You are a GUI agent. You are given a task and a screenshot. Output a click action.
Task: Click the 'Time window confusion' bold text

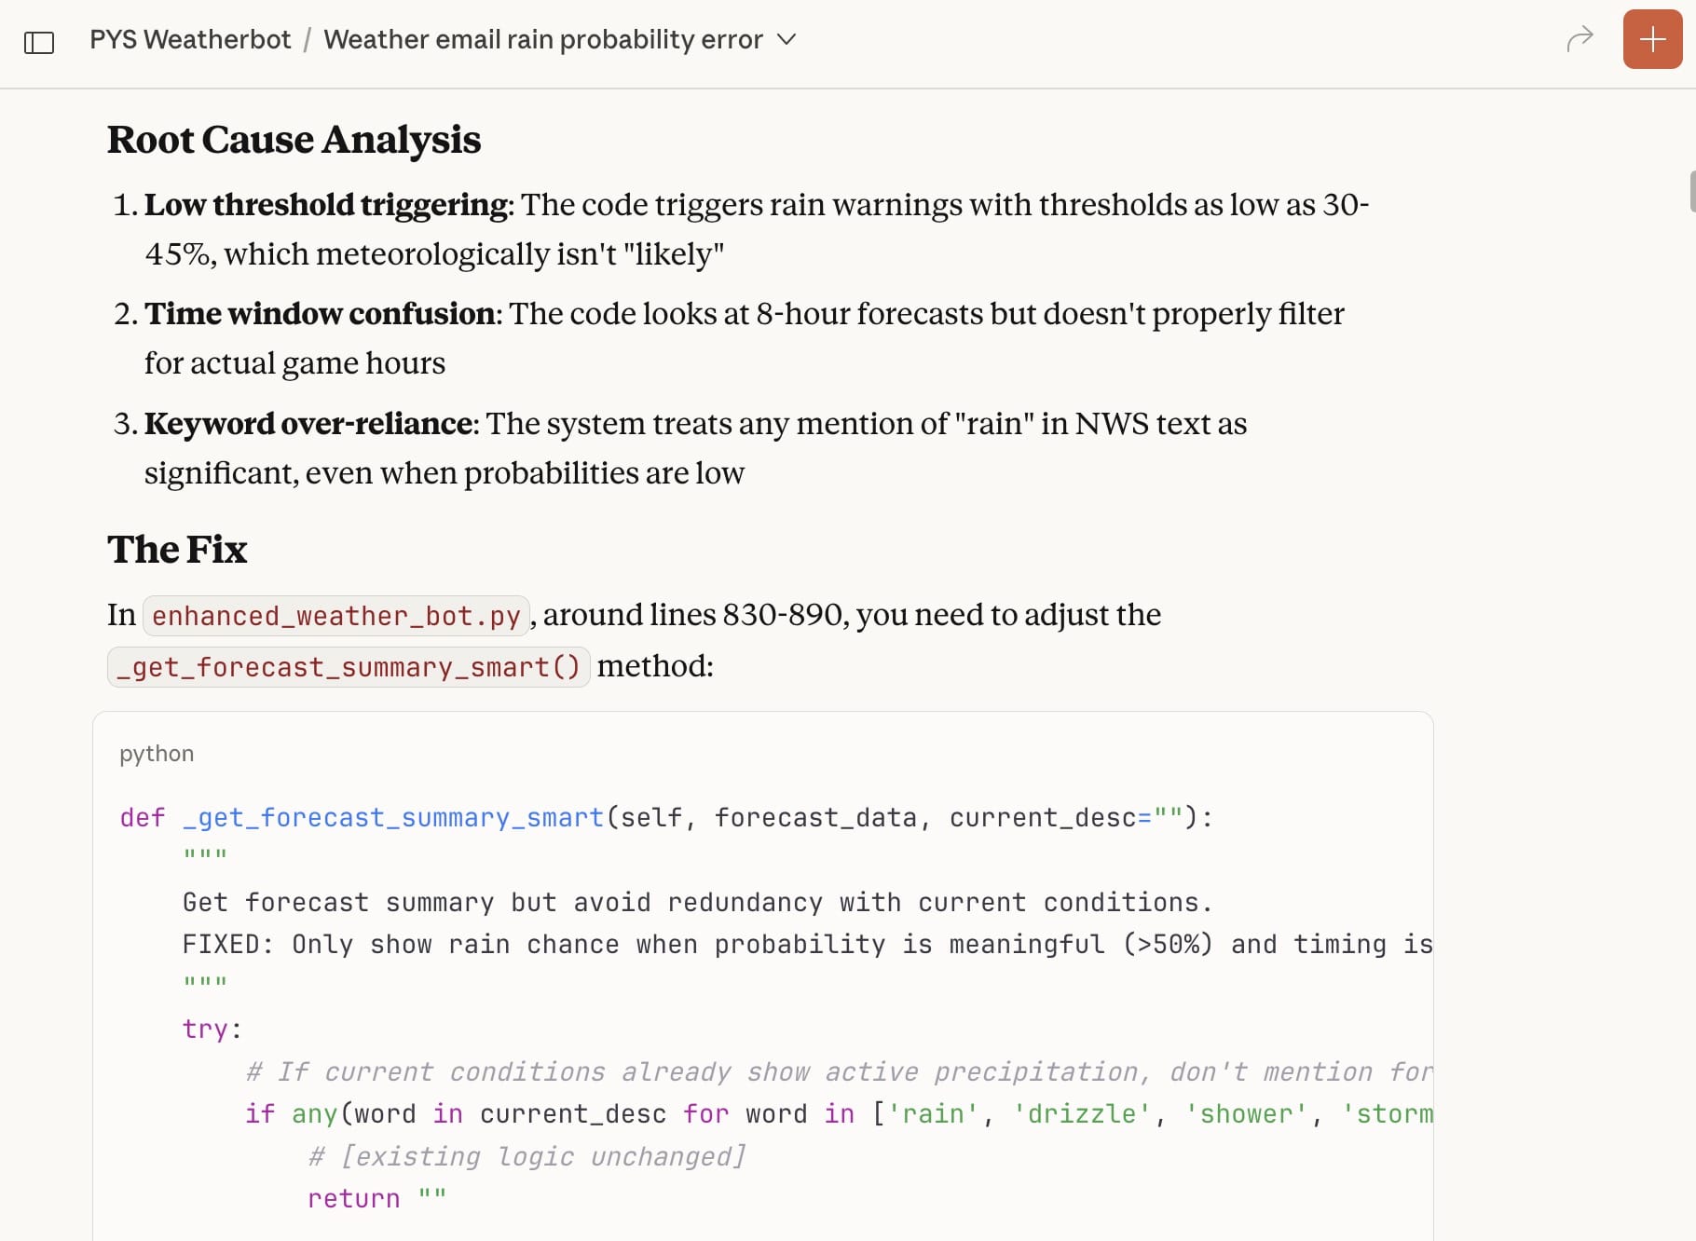(320, 314)
